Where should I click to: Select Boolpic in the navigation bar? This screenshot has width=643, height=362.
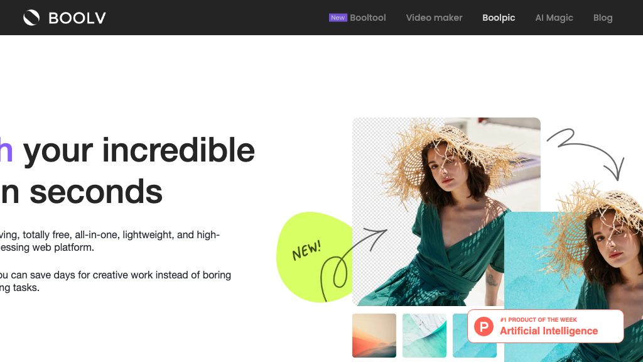coord(499,18)
